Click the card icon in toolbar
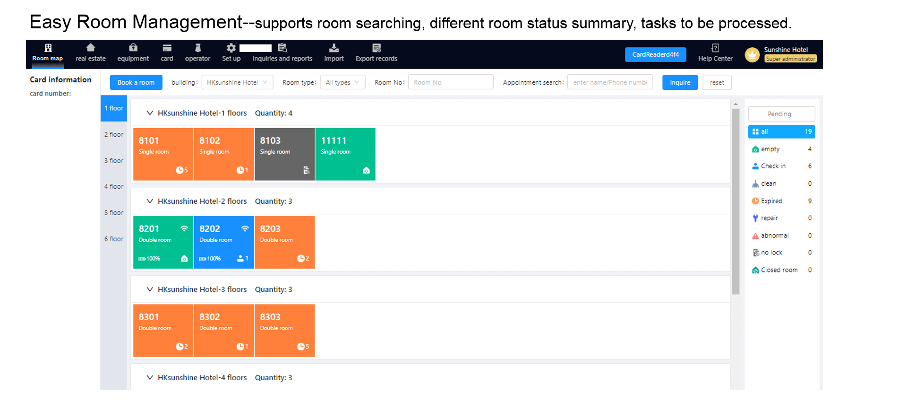The height and width of the screenshot is (401, 907). click(x=167, y=48)
